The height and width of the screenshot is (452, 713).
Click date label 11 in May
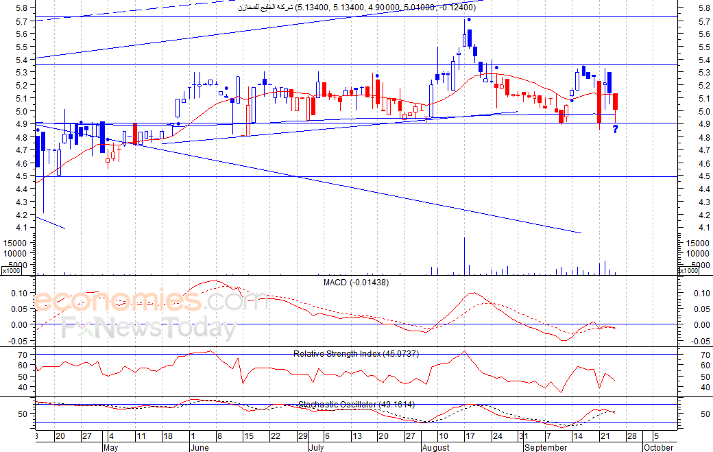(141, 436)
